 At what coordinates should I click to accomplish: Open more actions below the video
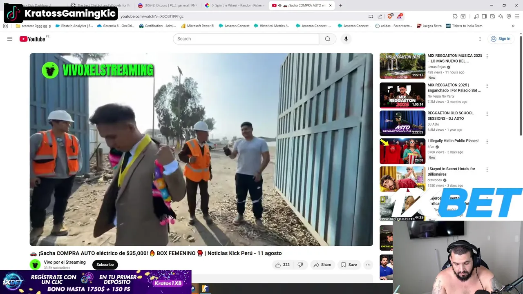point(368,265)
